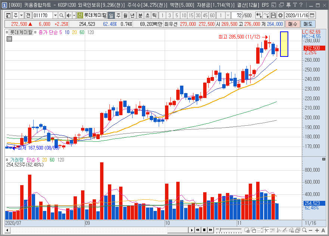Save chart with floppy disk icon
329x236 pixels.
273,15
